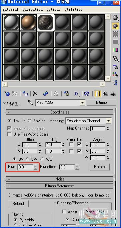
Task: Click the Reload bitmap button
Action: click(x=18, y=204)
